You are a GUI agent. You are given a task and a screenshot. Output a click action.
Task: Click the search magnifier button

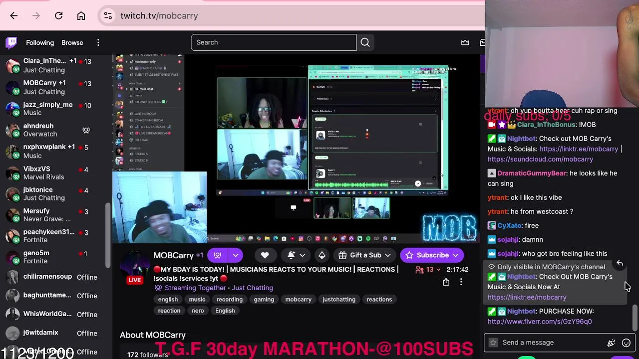[x=365, y=42]
